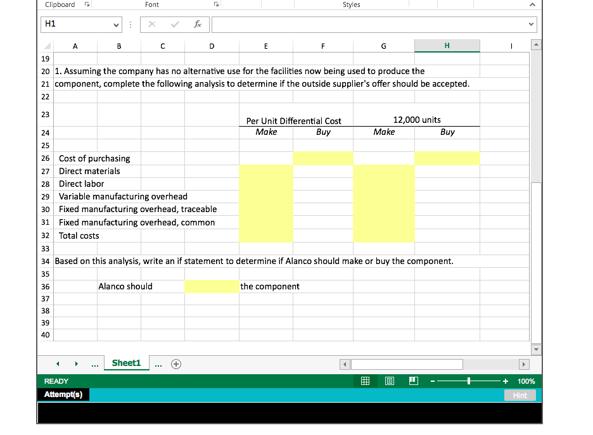Click the Insert Function fx icon
Viewport: 593px width, 435px height.
(x=197, y=24)
